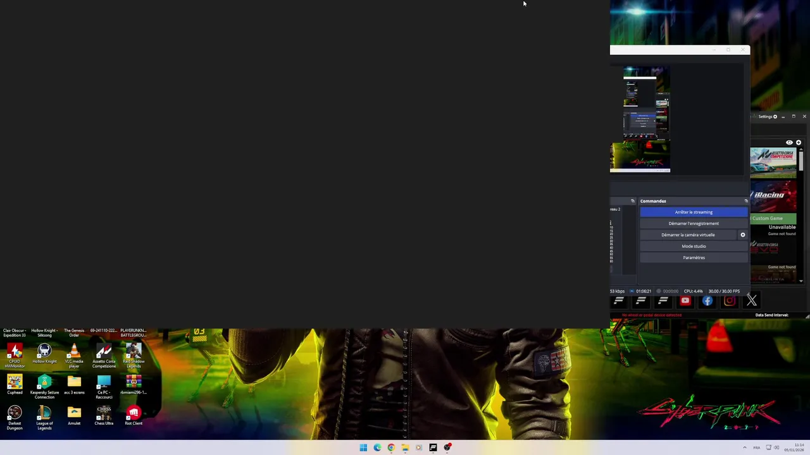Select the acc 3 ecrans folder

(x=74, y=385)
